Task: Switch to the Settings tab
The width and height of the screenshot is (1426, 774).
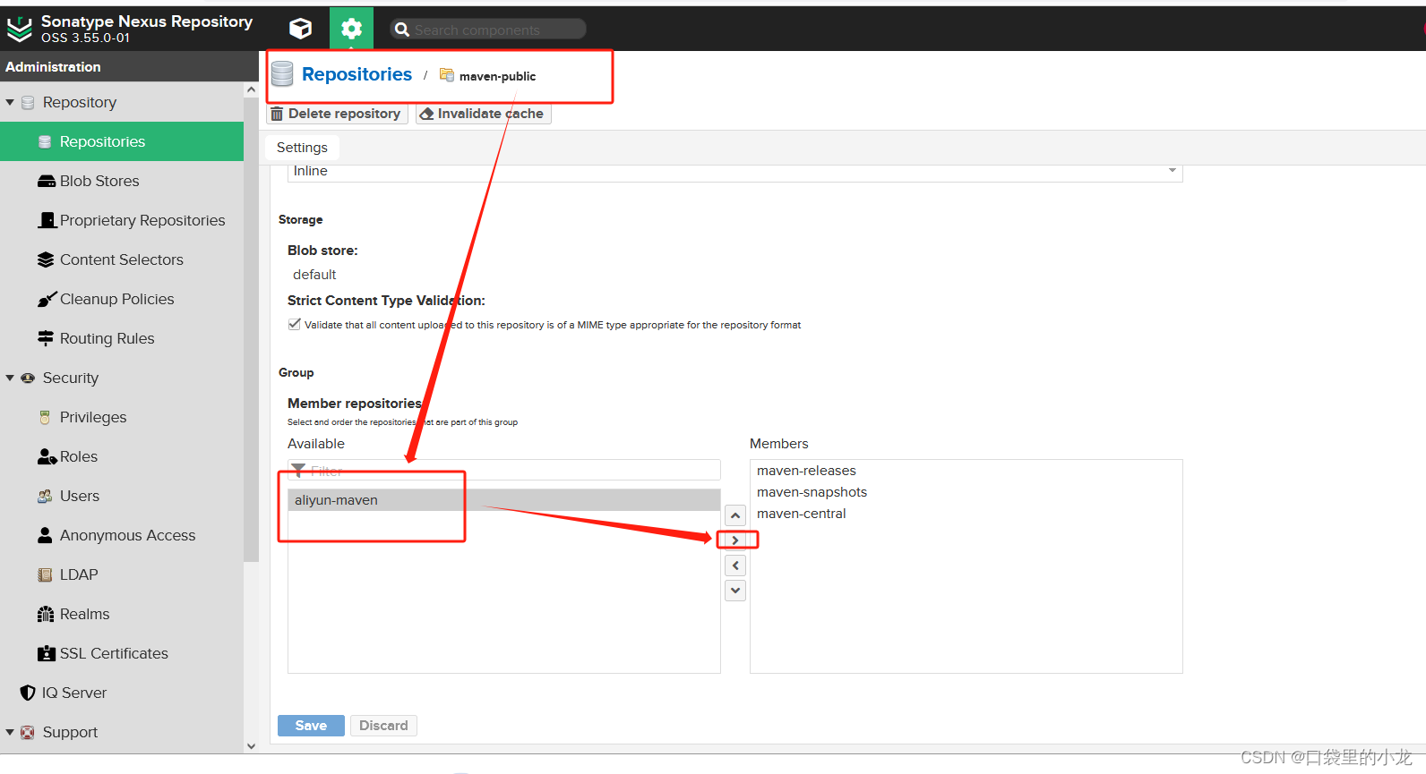Action: (302, 148)
